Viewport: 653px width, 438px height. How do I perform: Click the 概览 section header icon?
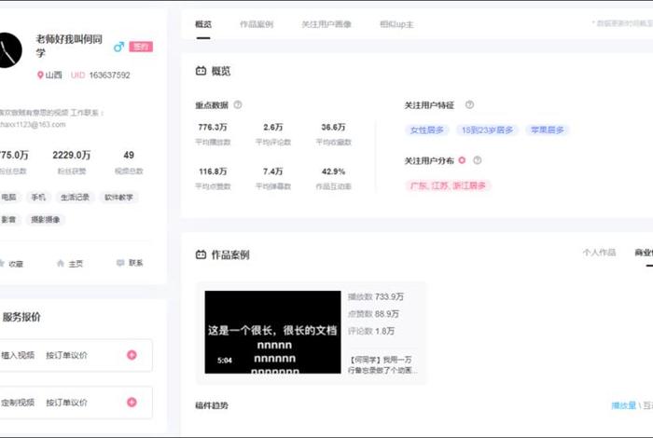pos(201,71)
